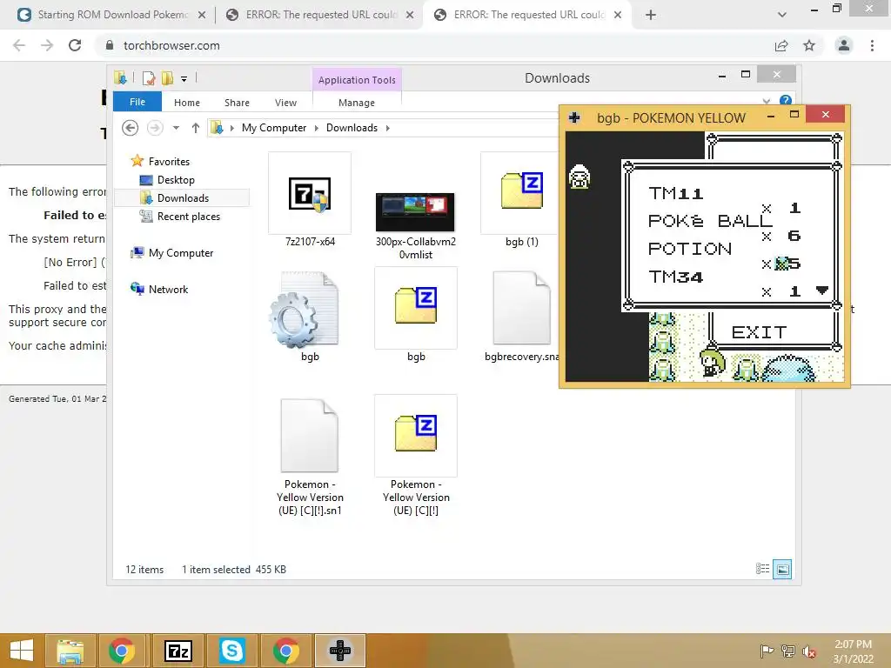Image resolution: width=891 pixels, height=668 pixels.
Task: Go back in the browser
Action: click(19, 45)
